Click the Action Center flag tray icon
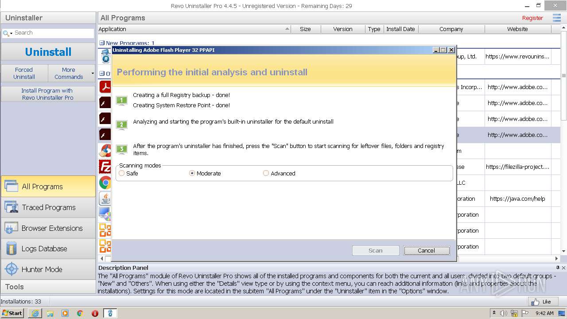Viewport: 567px width, 319px height. [525, 313]
